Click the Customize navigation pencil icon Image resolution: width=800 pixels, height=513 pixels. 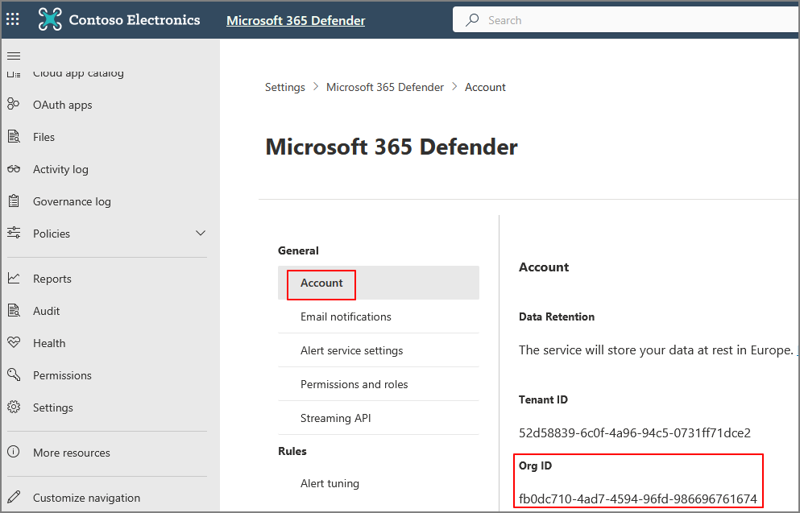point(14,497)
